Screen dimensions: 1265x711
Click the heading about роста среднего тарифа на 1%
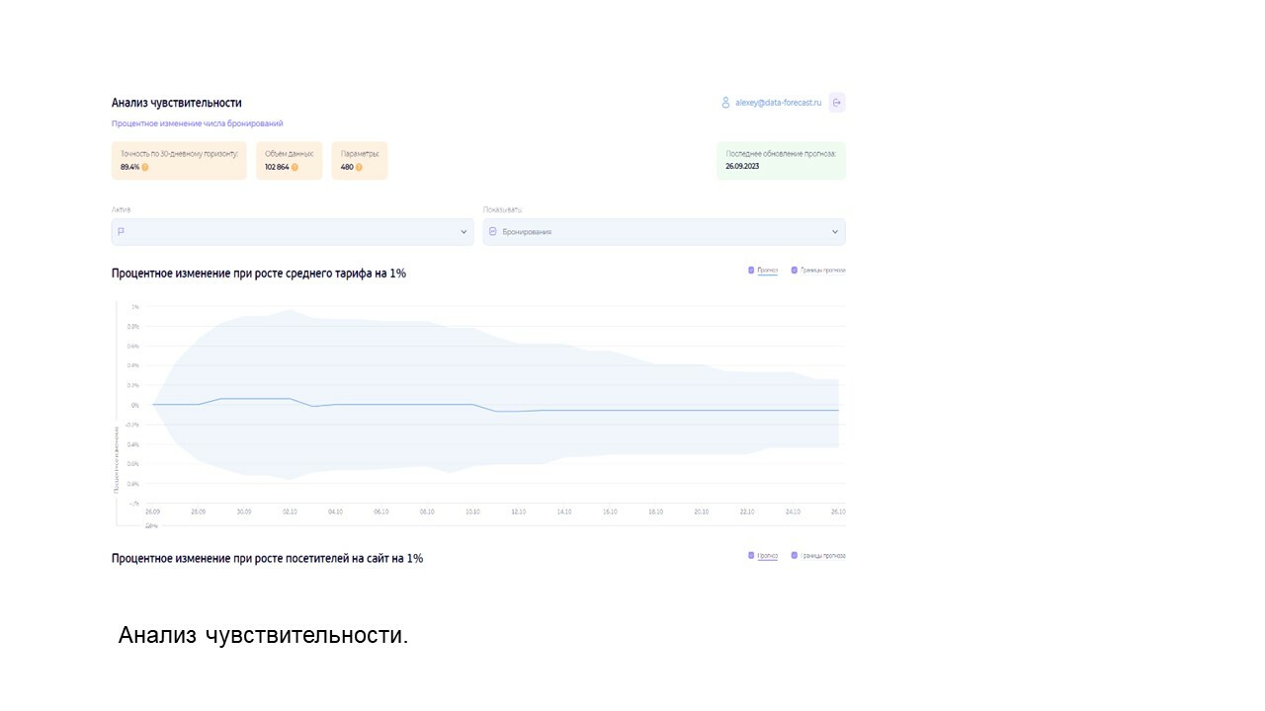(259, 274)
